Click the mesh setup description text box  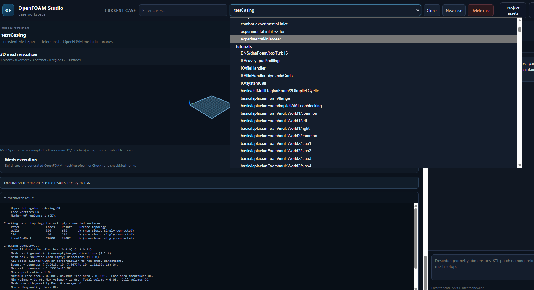483,267
